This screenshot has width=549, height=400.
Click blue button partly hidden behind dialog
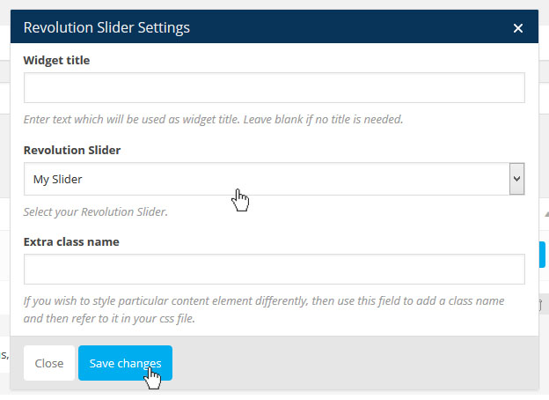(543, 255)
